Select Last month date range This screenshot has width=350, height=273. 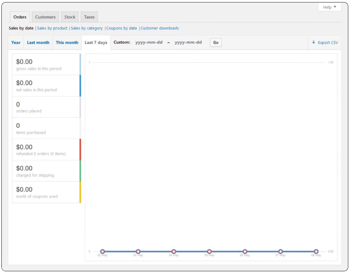coord(38,42)
